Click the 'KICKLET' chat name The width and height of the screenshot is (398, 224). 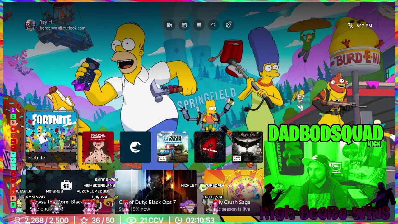coord(189,185)
